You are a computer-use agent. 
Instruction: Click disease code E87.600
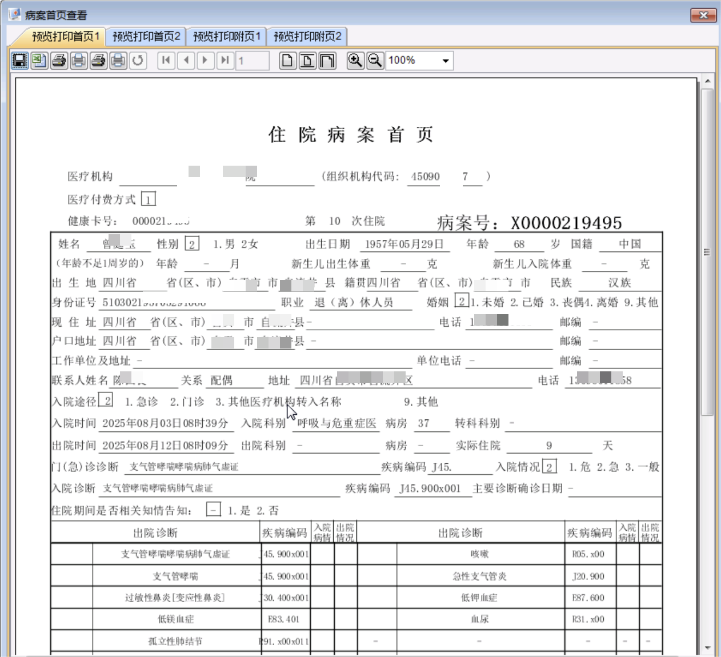pos(588,598)
